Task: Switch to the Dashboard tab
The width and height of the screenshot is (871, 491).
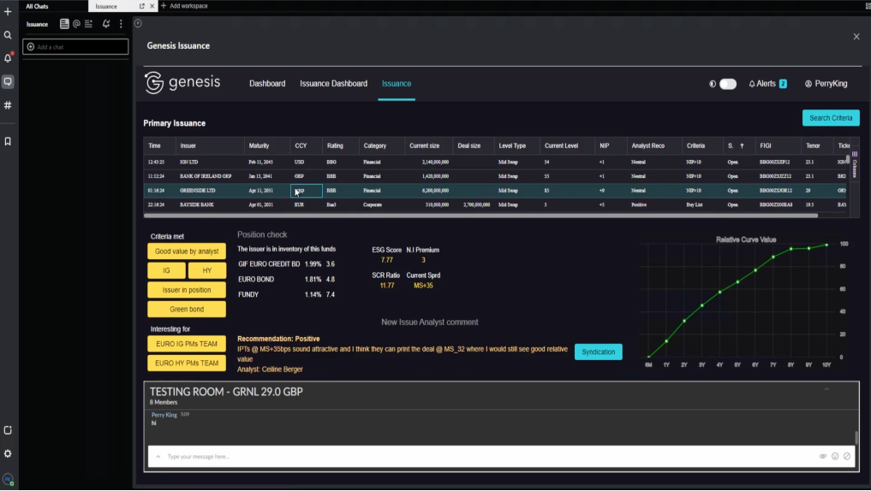Action: 267,84
